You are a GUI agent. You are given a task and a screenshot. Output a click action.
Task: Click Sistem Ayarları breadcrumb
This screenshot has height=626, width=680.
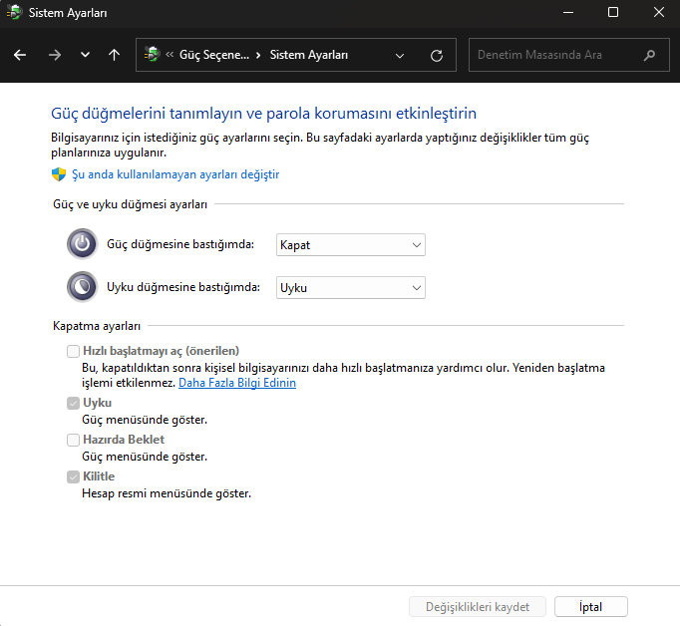309,55
